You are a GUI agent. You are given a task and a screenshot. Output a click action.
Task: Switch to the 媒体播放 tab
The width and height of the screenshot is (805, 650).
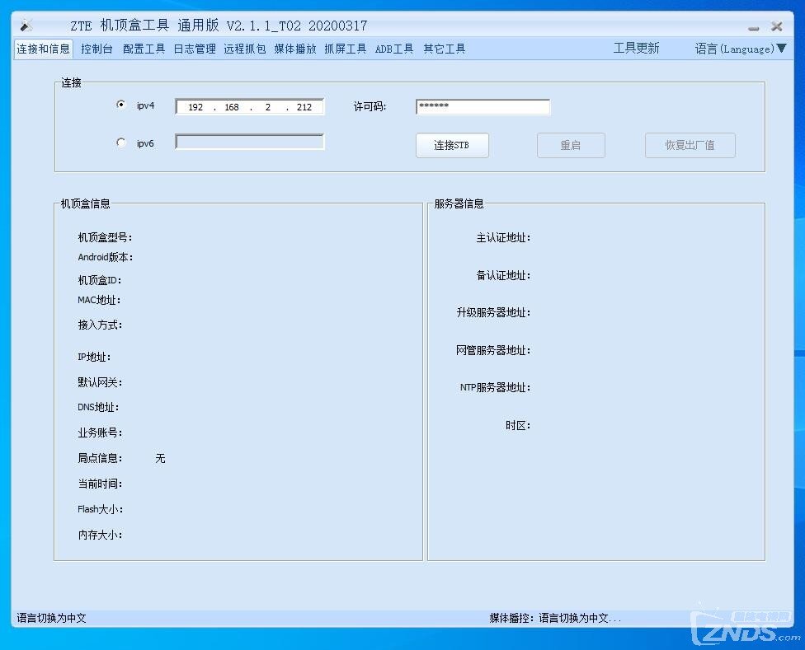point(295,49)
